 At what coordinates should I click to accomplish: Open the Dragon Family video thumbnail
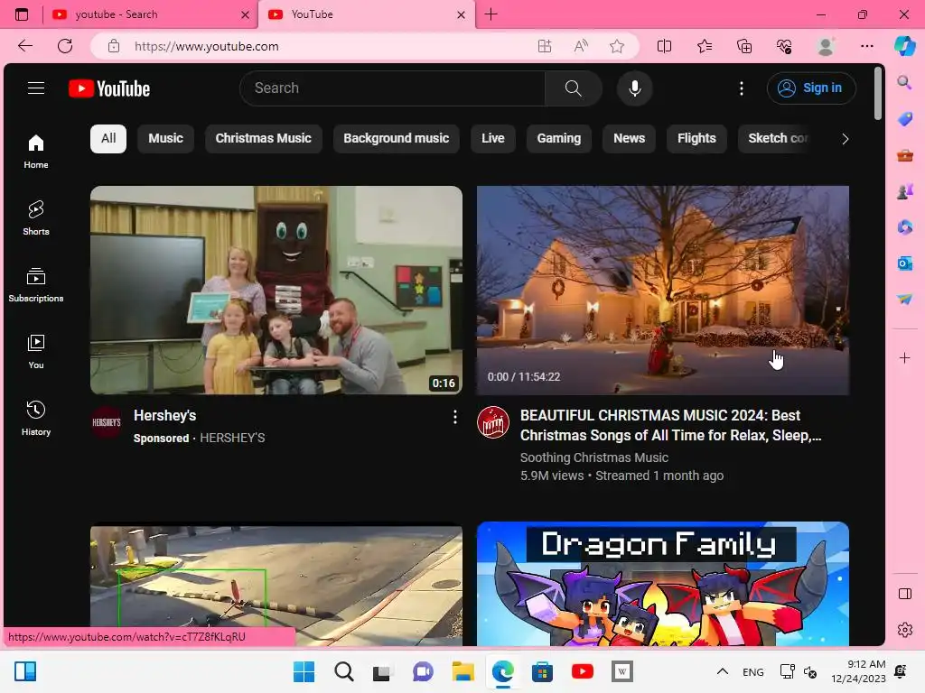663,584
